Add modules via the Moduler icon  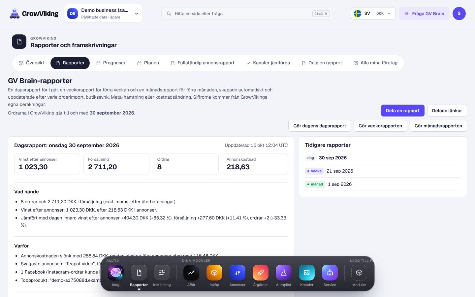pyautogui.click(x=359, y=273)
